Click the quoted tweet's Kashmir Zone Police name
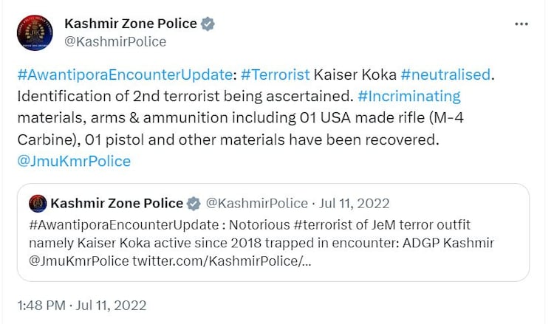 click(117, 203)
